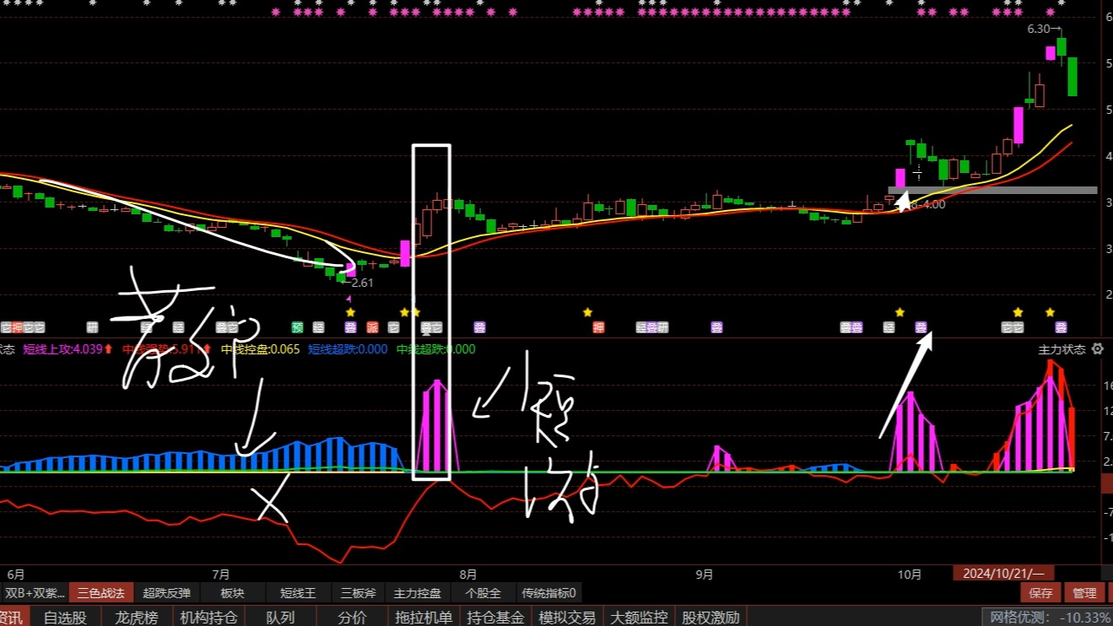Open the 分价 bottom tab

pyautogui.click(x=352, y=618)
